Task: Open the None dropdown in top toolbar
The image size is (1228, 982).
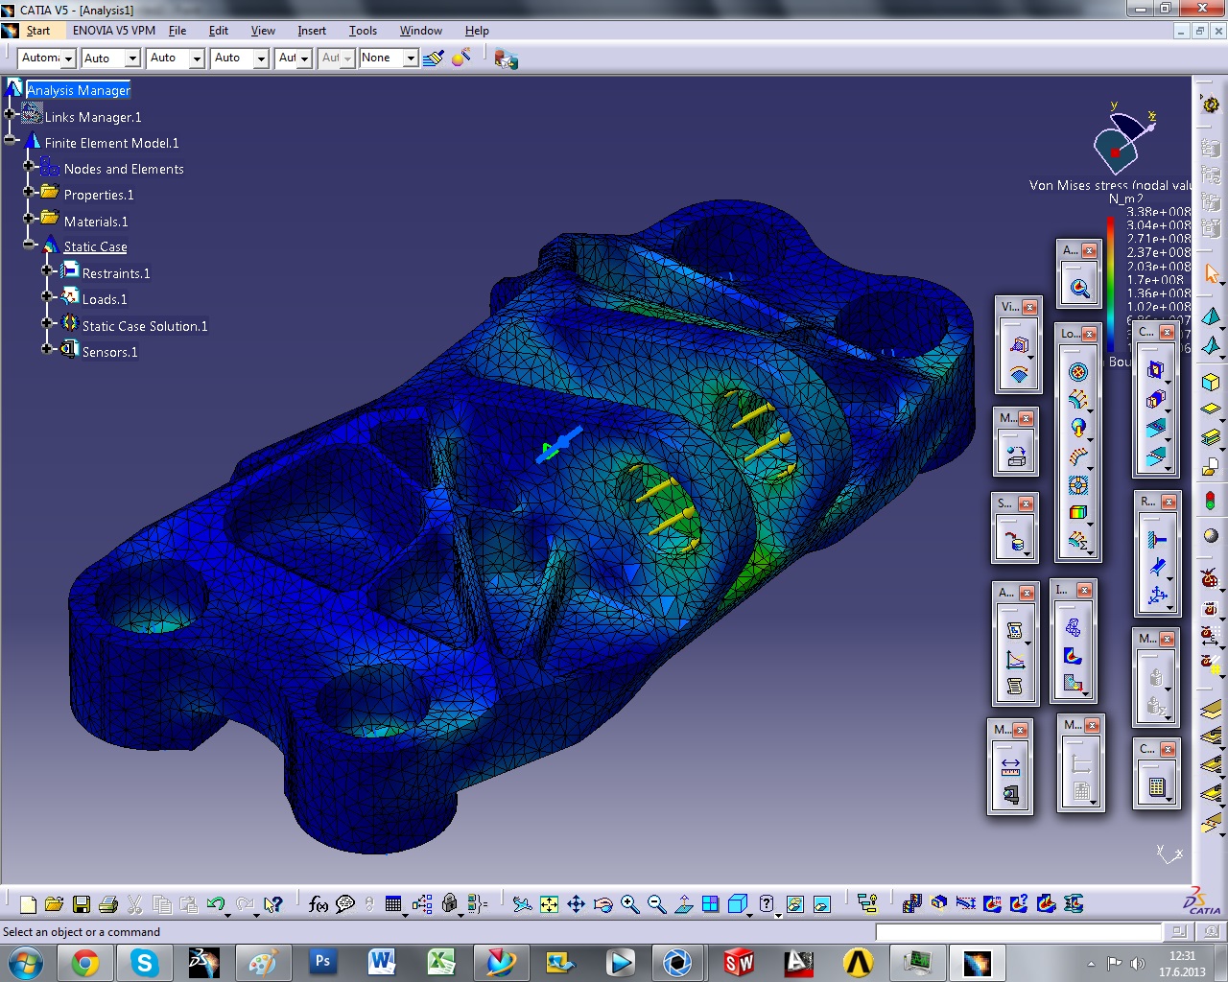Action: (x=411, y=58)
